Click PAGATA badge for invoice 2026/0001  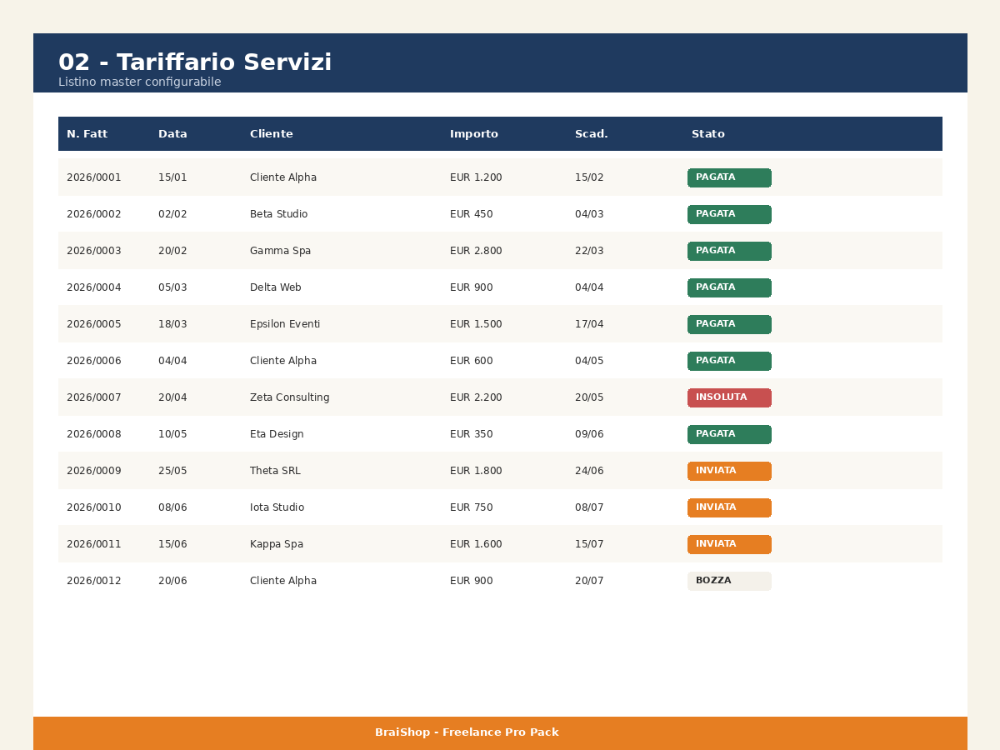(729, 177)
